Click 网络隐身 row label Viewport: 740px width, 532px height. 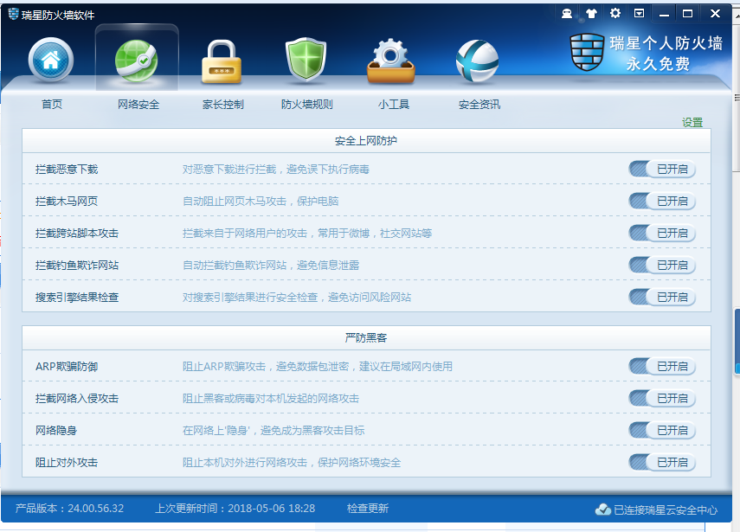click(x=56, y=431)
